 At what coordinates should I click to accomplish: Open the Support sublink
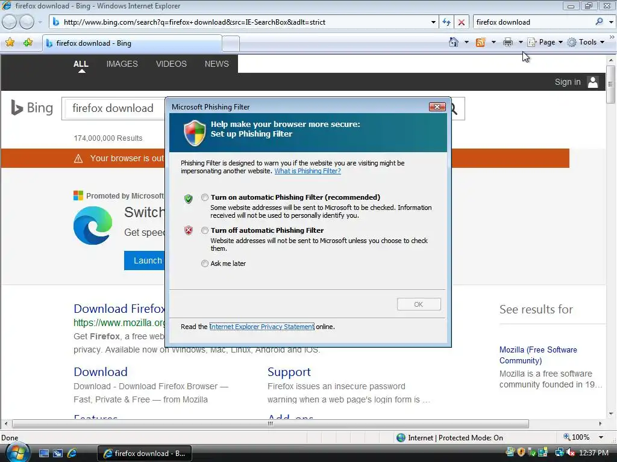pyautogui.click(x=289, y=372)
